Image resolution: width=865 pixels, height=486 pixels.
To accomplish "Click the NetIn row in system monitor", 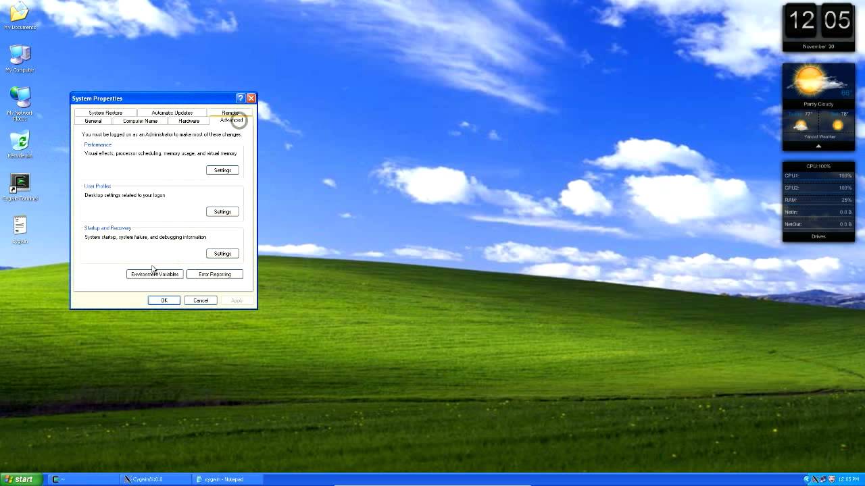I will (x=818, y=212).
